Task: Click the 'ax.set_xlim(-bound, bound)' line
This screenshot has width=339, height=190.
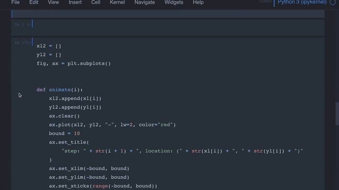Action: coord(89,168)
